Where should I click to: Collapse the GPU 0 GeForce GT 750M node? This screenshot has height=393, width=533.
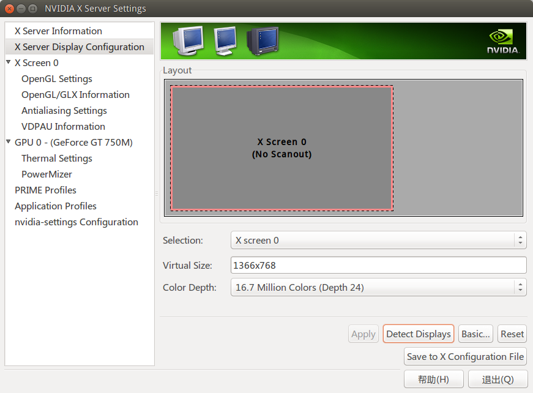click(9, 142)
